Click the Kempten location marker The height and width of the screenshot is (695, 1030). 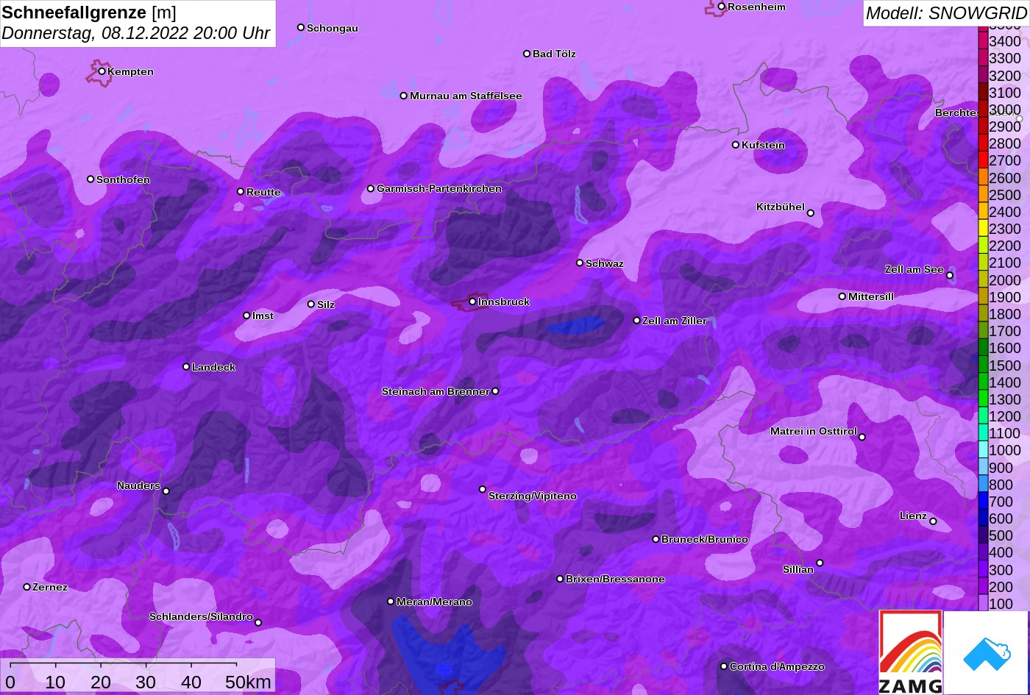coord(102,71)
